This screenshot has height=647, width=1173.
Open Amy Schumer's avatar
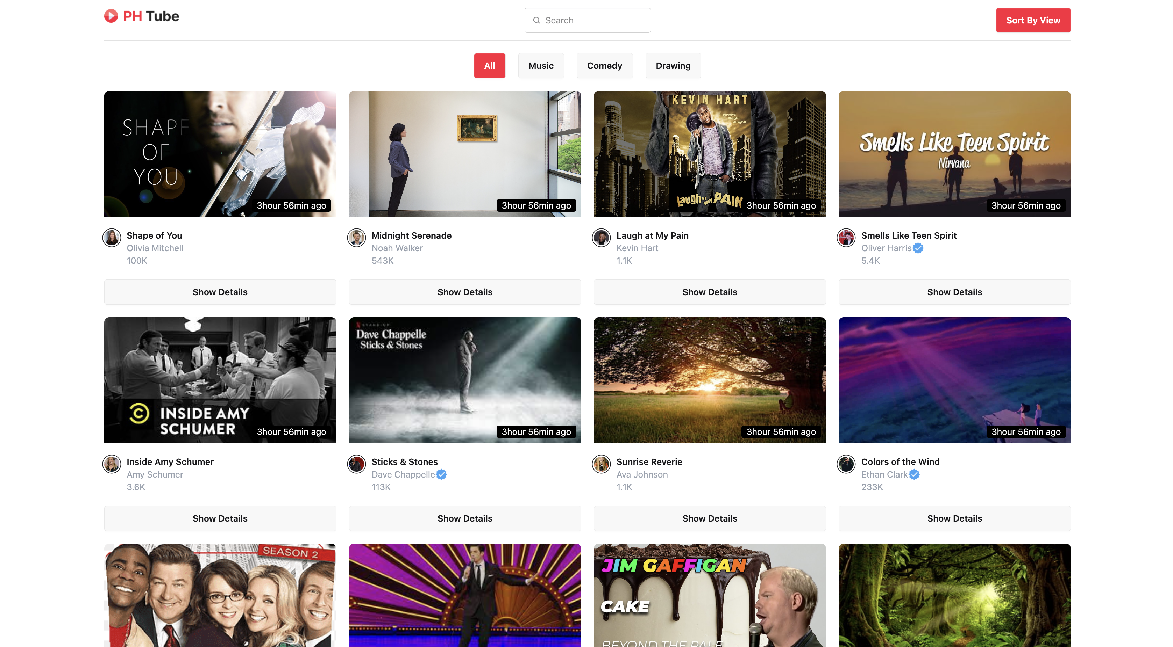112,464
